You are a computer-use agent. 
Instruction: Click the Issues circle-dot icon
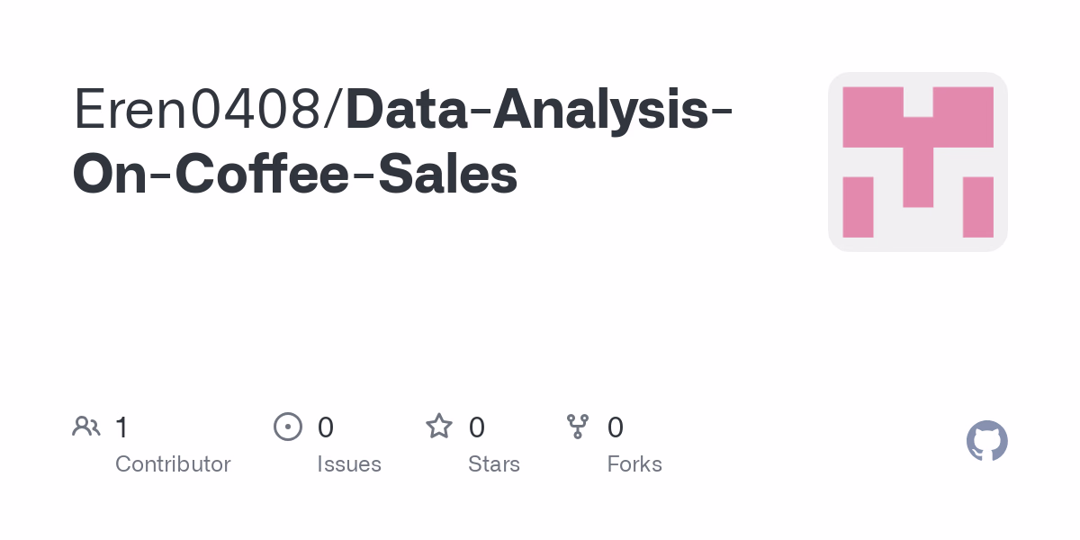click(287, 427)
